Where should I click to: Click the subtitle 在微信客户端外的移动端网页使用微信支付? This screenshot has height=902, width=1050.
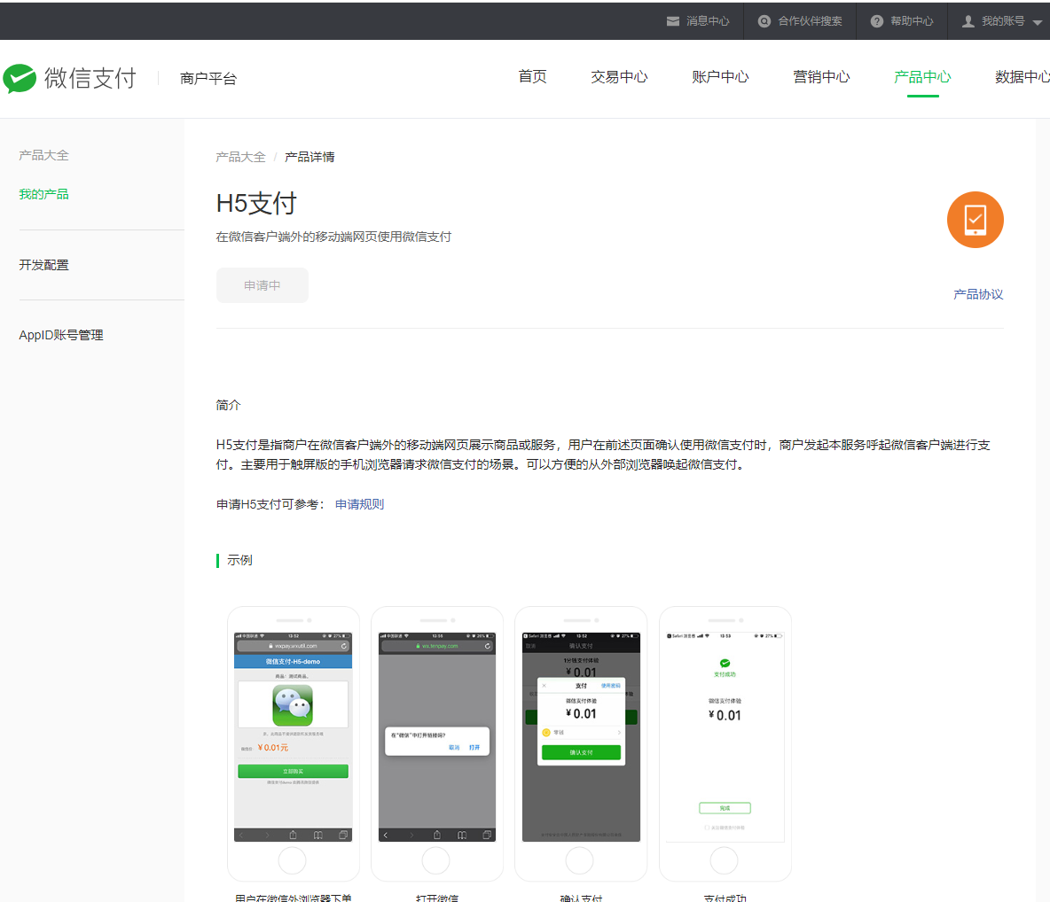(x=333, y=237)
